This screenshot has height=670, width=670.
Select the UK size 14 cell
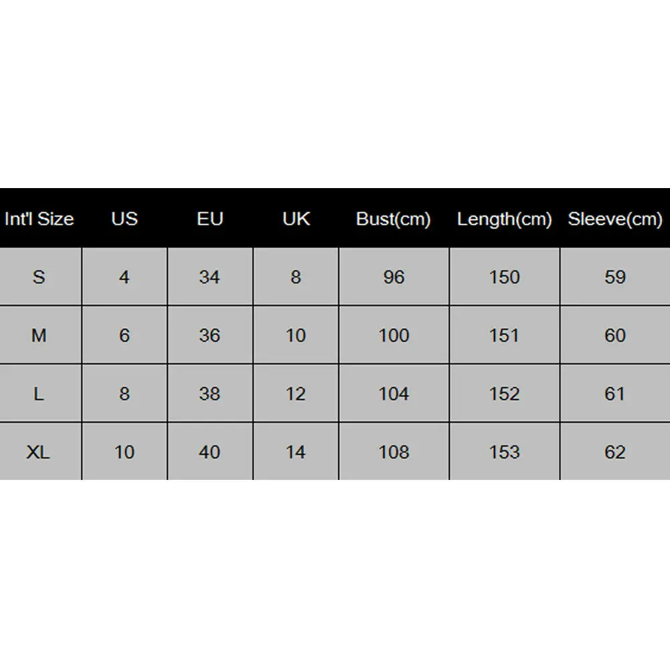click(296, 452)
